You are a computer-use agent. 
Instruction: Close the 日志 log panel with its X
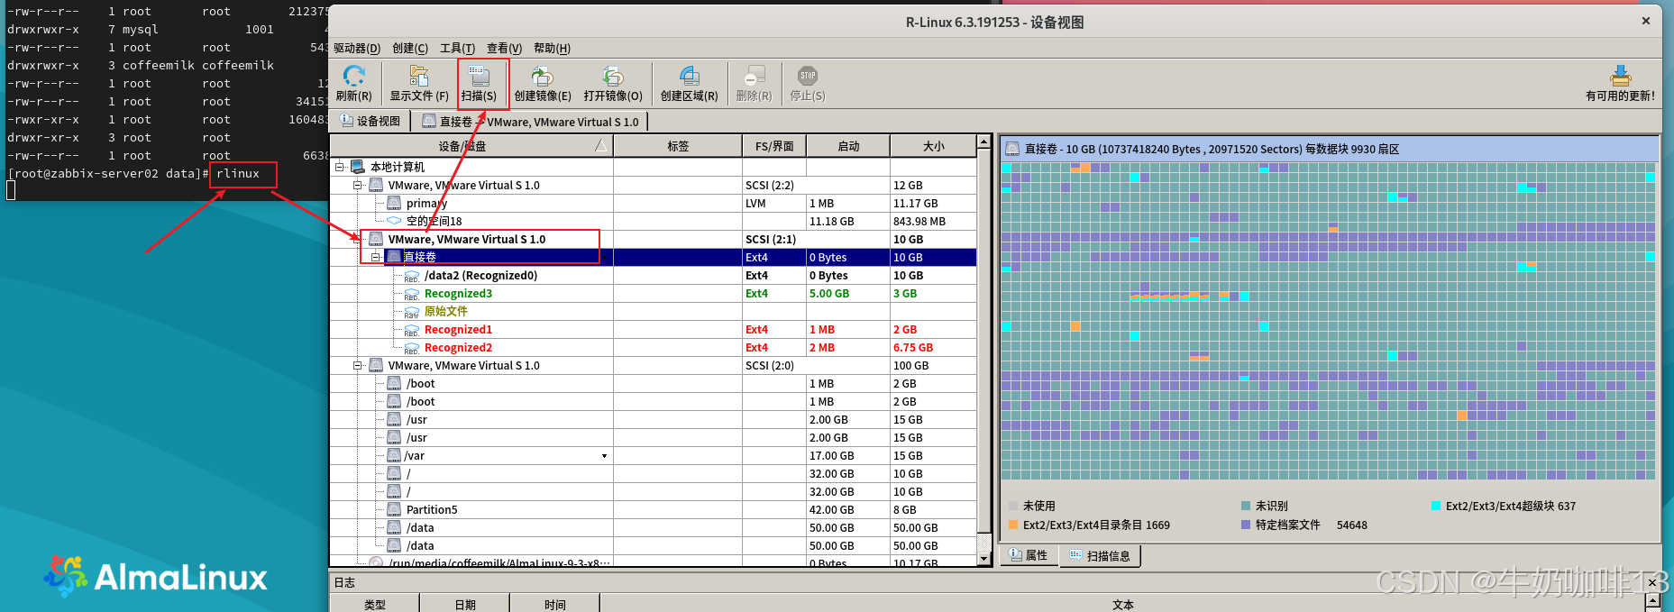(1652, 582)
